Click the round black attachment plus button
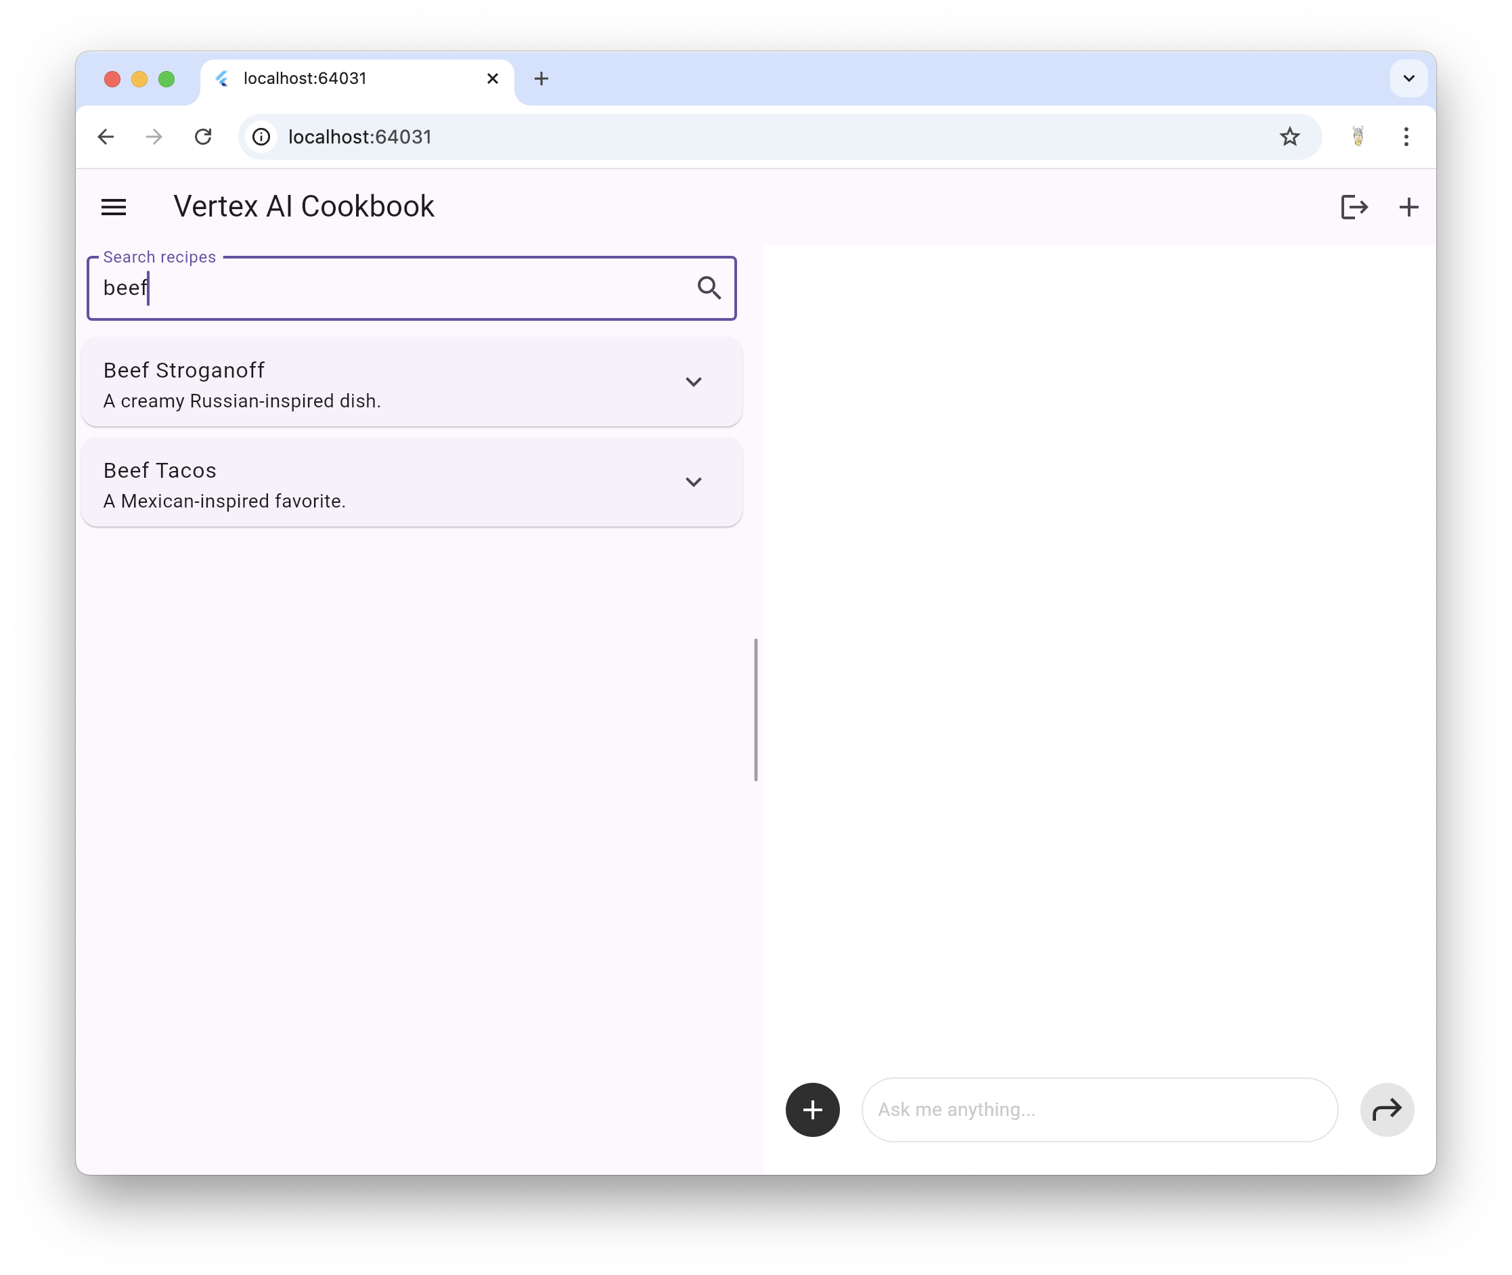 812,1109
